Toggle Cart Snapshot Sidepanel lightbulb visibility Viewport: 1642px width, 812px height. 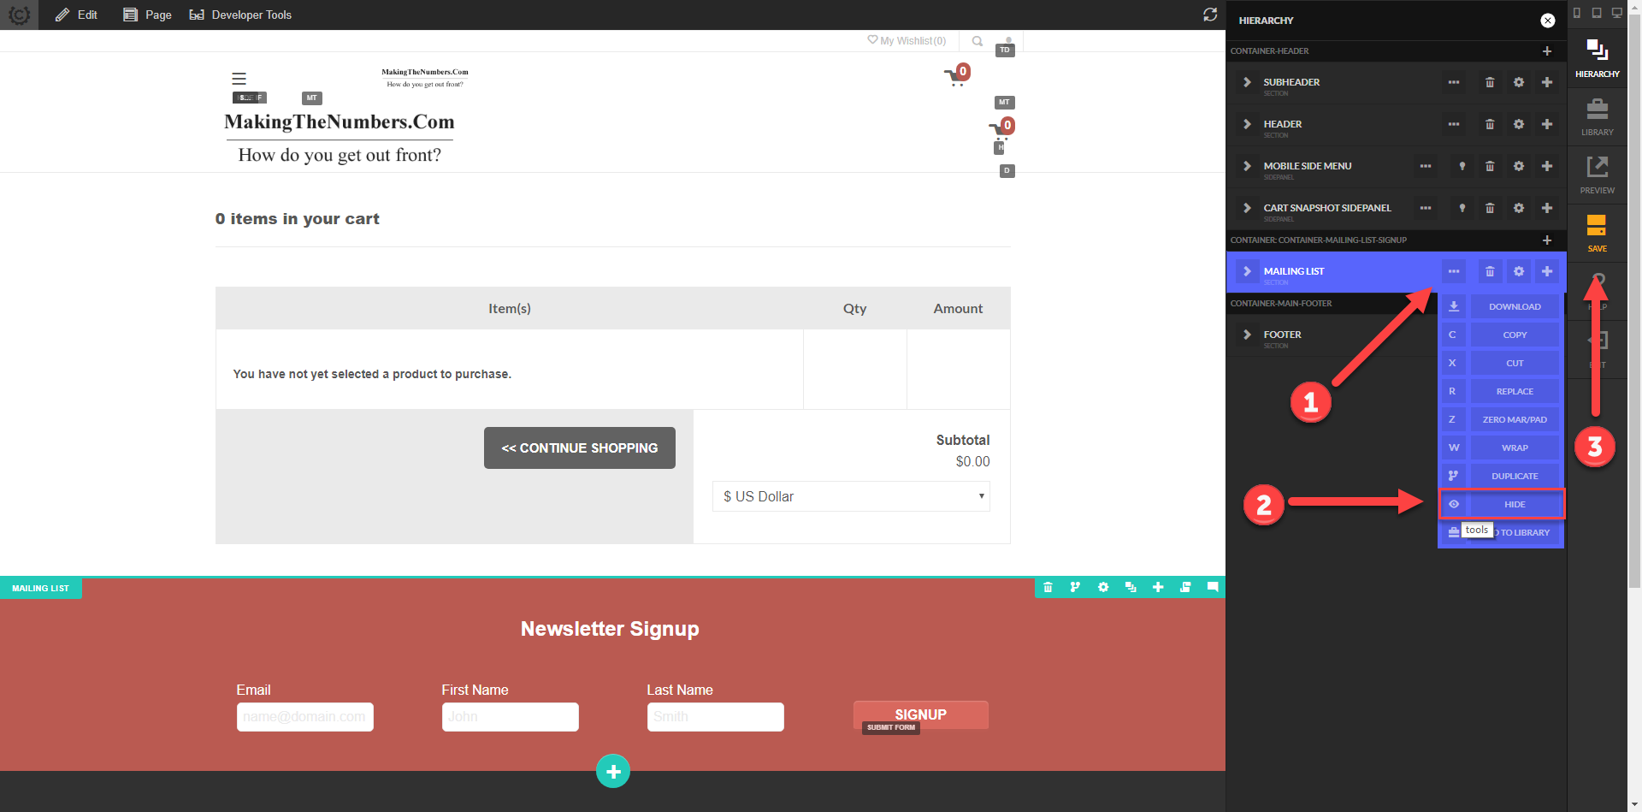1462,208
